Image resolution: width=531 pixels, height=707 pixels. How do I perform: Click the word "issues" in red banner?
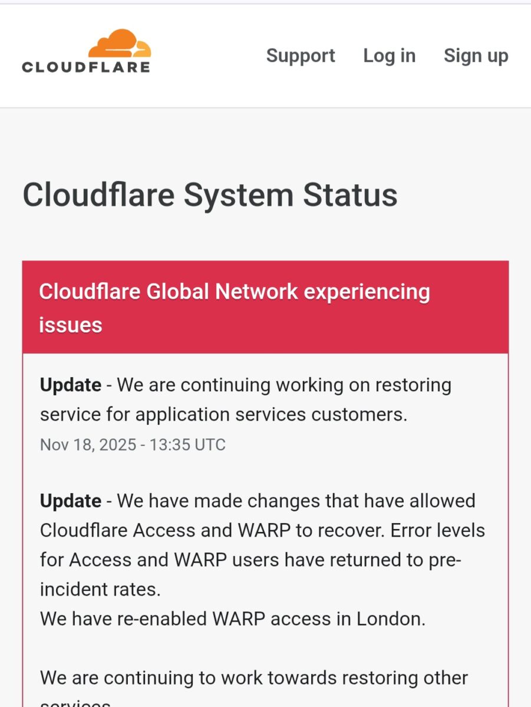pyautogui.click(x=71, y=325)
